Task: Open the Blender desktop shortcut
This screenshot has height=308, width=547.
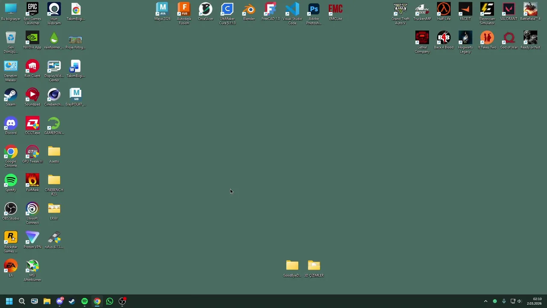Action: point(249,12)
